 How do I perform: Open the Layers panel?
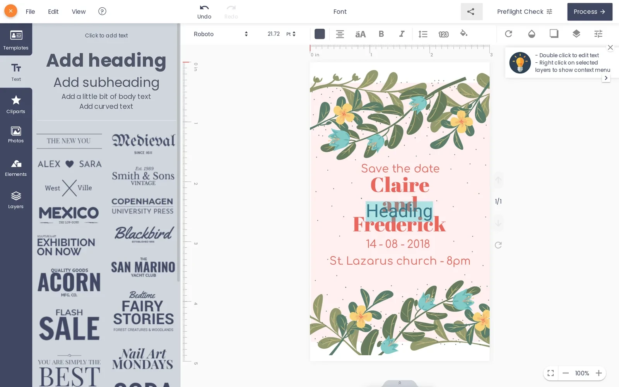pyautogui.click(x=16, y=200)
